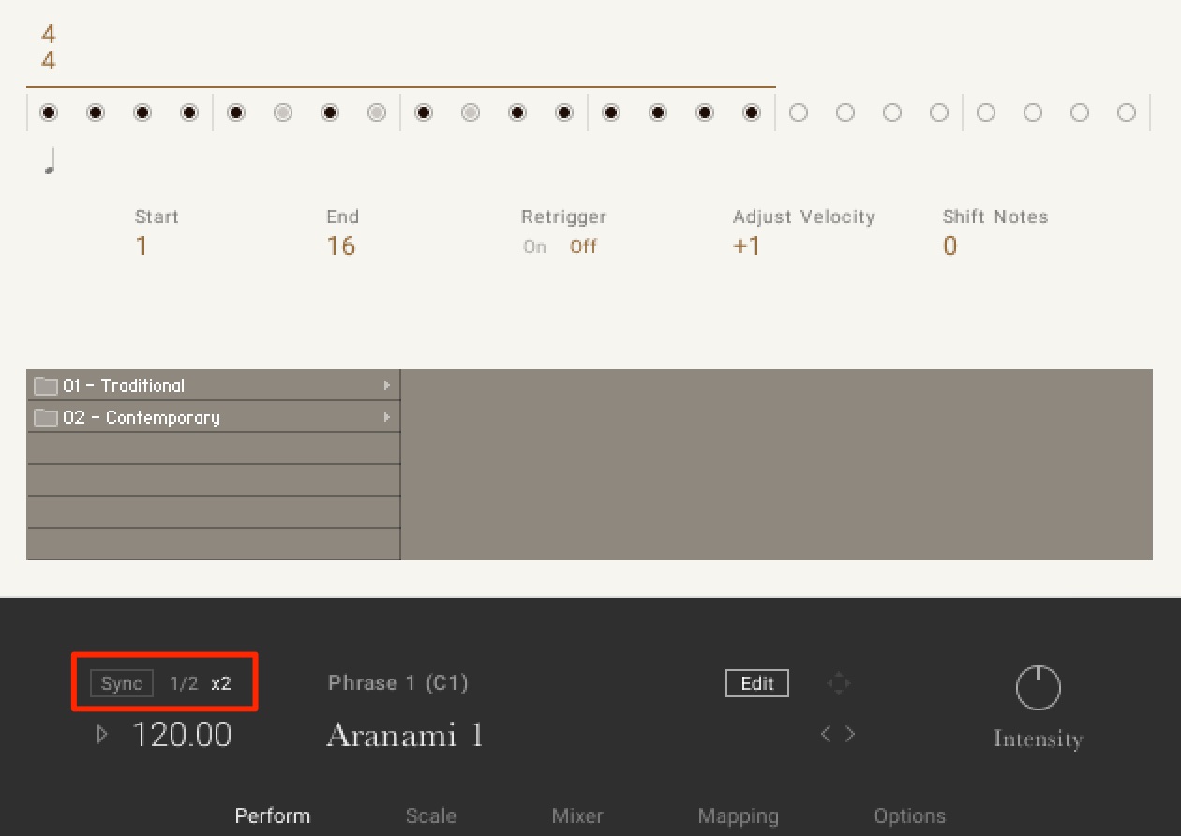Open the Mapping tab
The width and height of the screenshot is (1181, 836).
point(739,815)
